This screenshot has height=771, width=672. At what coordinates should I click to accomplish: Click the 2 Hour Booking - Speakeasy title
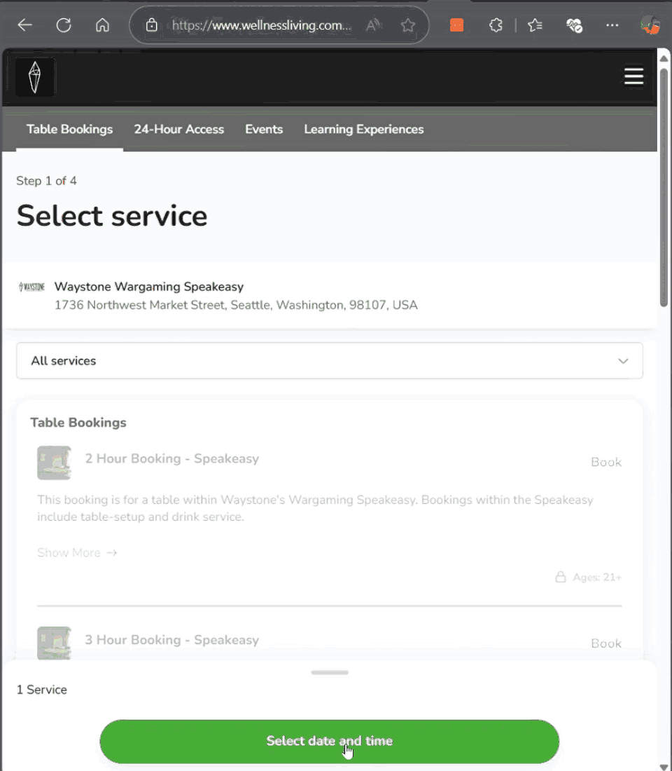[x=172, y=459]
